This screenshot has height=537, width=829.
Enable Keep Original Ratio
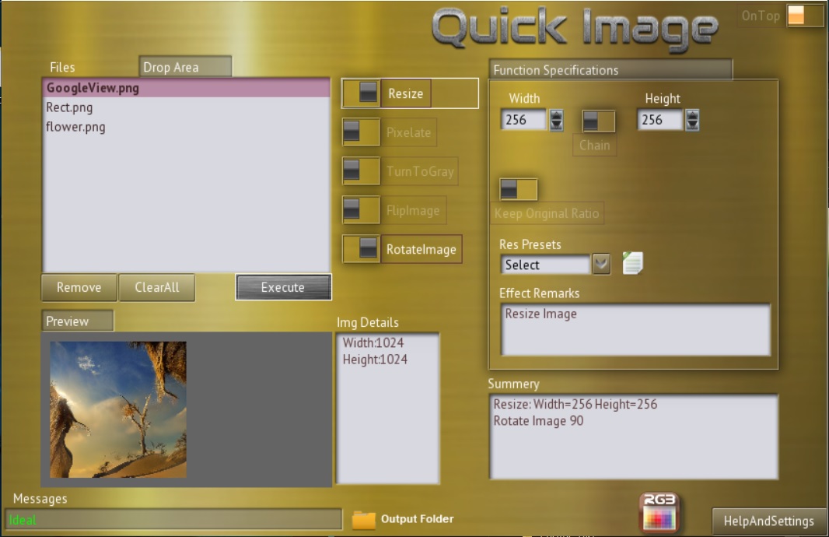click(517, 189)
